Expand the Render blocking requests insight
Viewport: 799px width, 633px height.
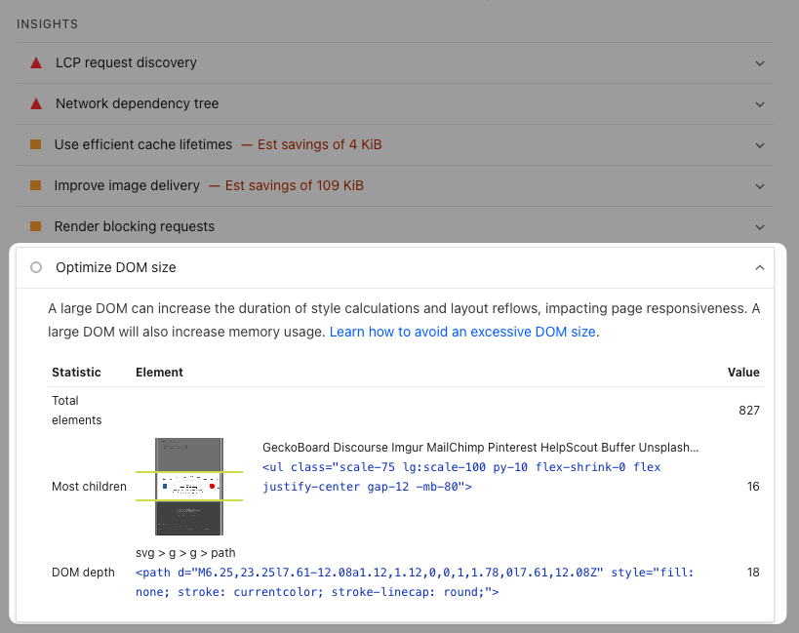[760, 226]
